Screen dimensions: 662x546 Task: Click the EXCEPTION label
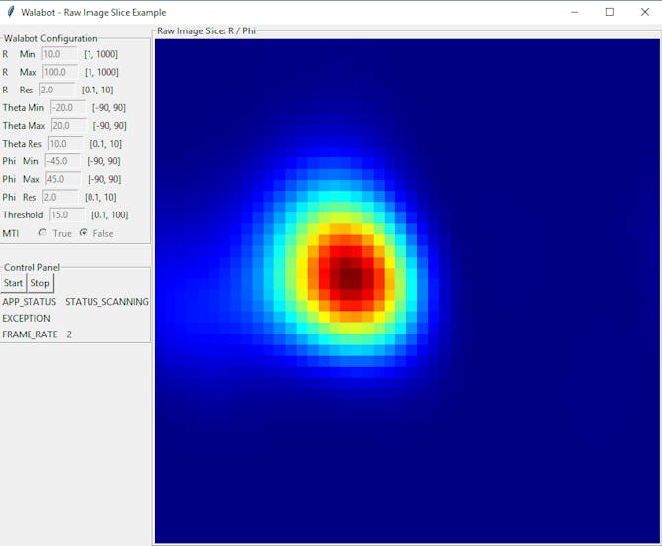click(x=27, y=318)
